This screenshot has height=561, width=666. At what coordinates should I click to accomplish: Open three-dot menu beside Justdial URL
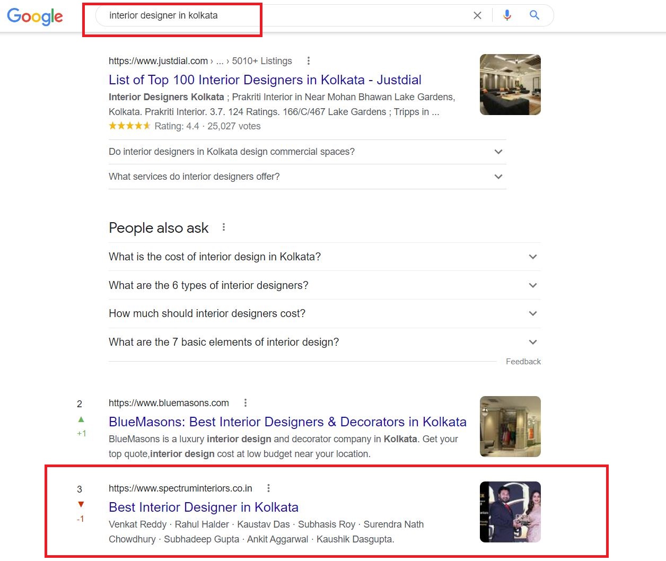(x=309, y=61)
